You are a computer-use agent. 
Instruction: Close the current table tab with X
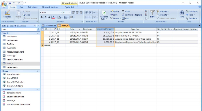pyautogui.click(x=200, y=26)
